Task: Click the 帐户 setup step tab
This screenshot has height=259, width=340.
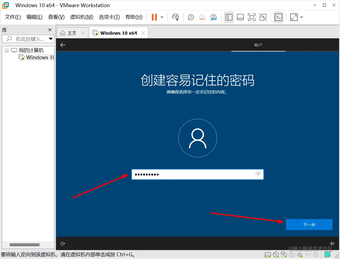Action: click(x=258, y=45)
